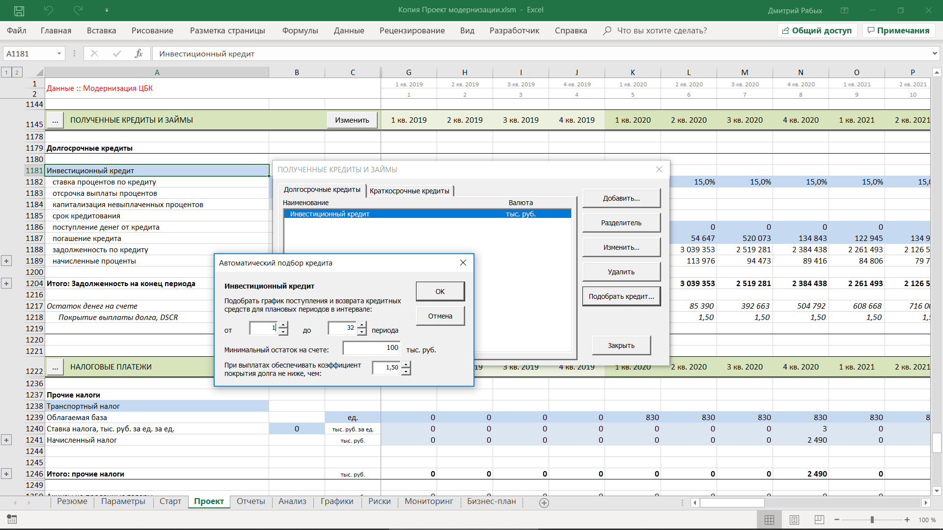Image resolution: width=943 pixels, height=530 pixels.
Task: Click the macro recording icon in status bar
Action: 12,519
